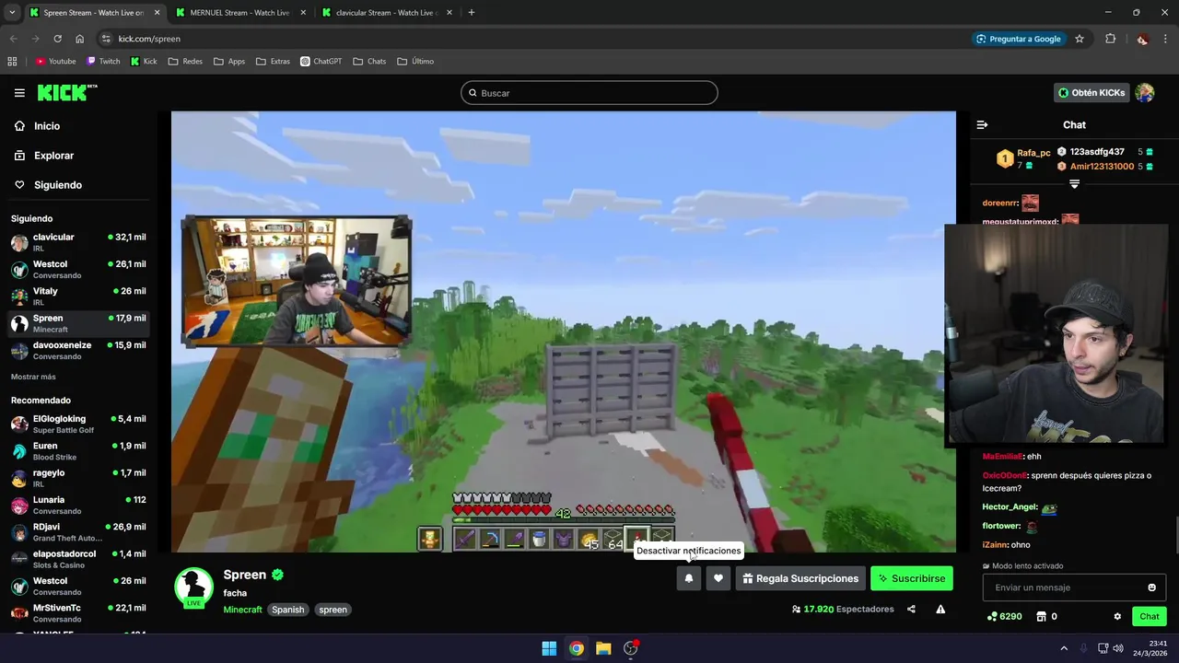Bookmark this page star icon

[1080, 39]
